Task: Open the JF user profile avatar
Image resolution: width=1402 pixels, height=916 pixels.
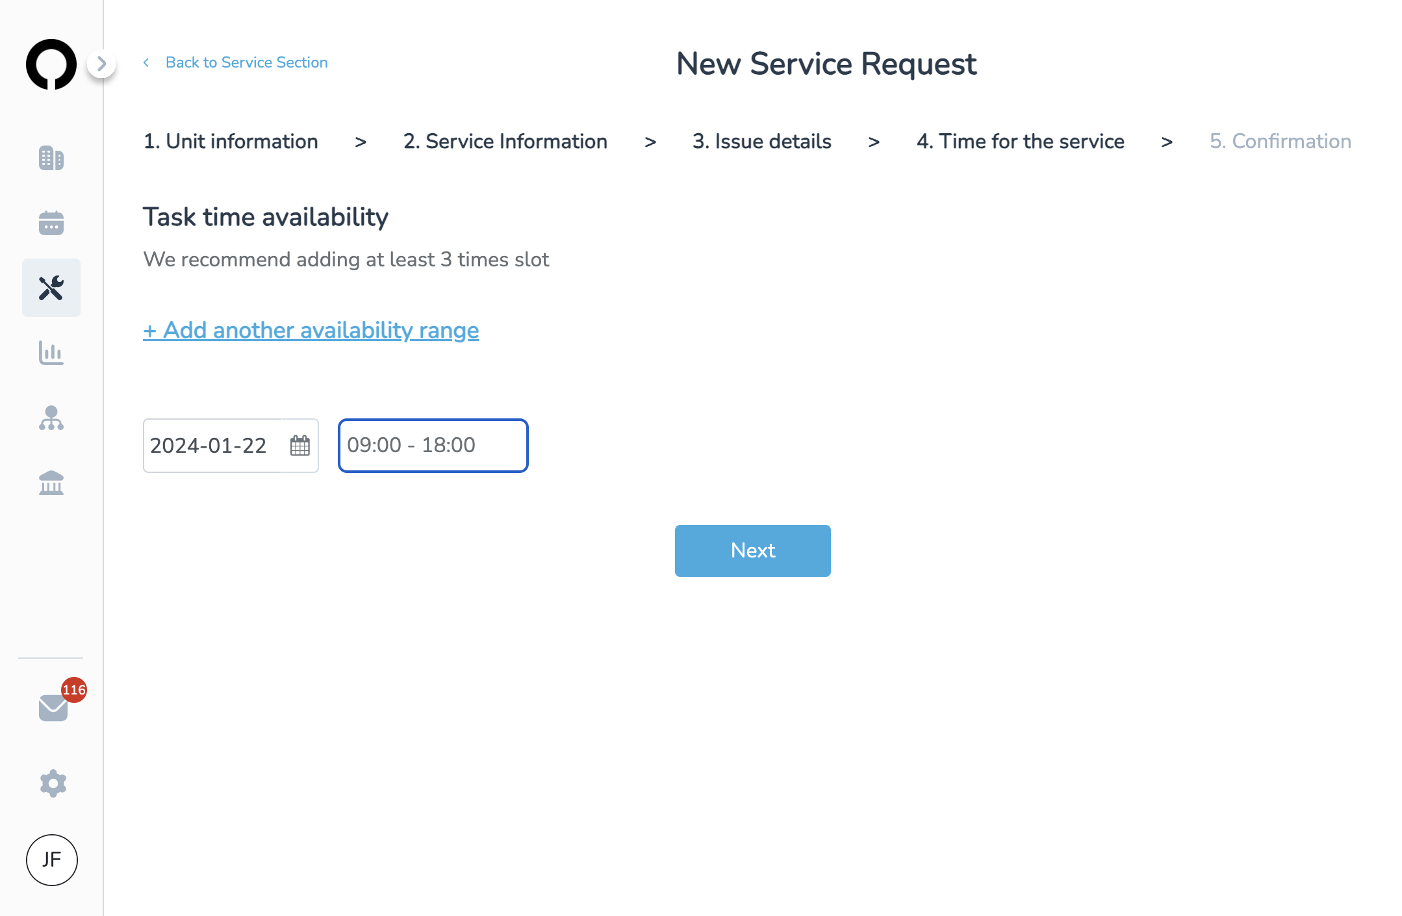Action: click(x=52, y=860)
